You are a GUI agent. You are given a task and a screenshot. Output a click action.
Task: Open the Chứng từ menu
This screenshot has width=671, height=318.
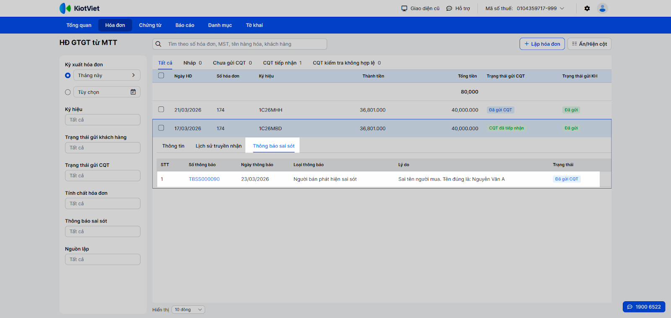click(x=150, y=25)
